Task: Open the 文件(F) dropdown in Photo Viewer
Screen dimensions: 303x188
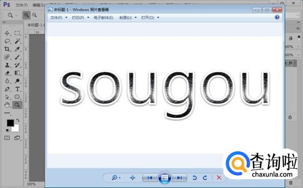Action: coord(59,18)
